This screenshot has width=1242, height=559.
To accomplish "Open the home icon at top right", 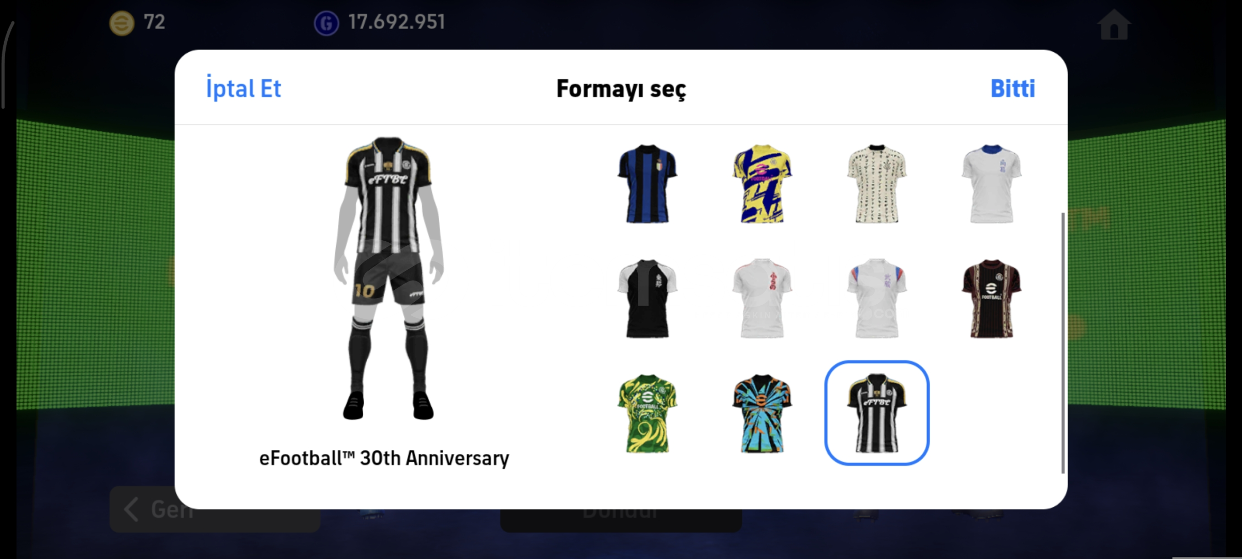I will pyautogui.click(x=1114, y=24).
